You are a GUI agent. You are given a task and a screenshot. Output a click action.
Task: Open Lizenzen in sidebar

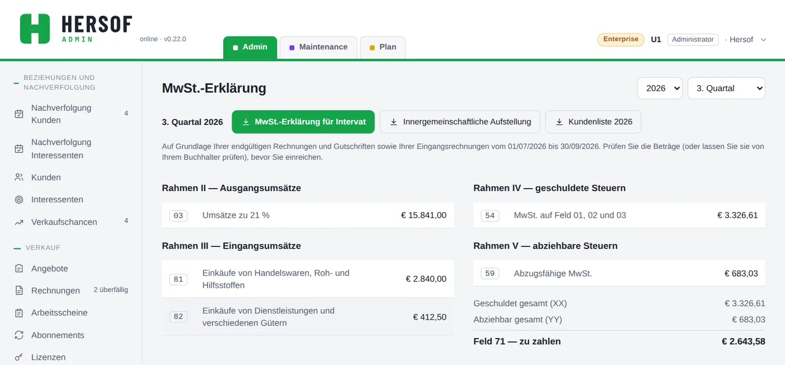tap(71, 357)
